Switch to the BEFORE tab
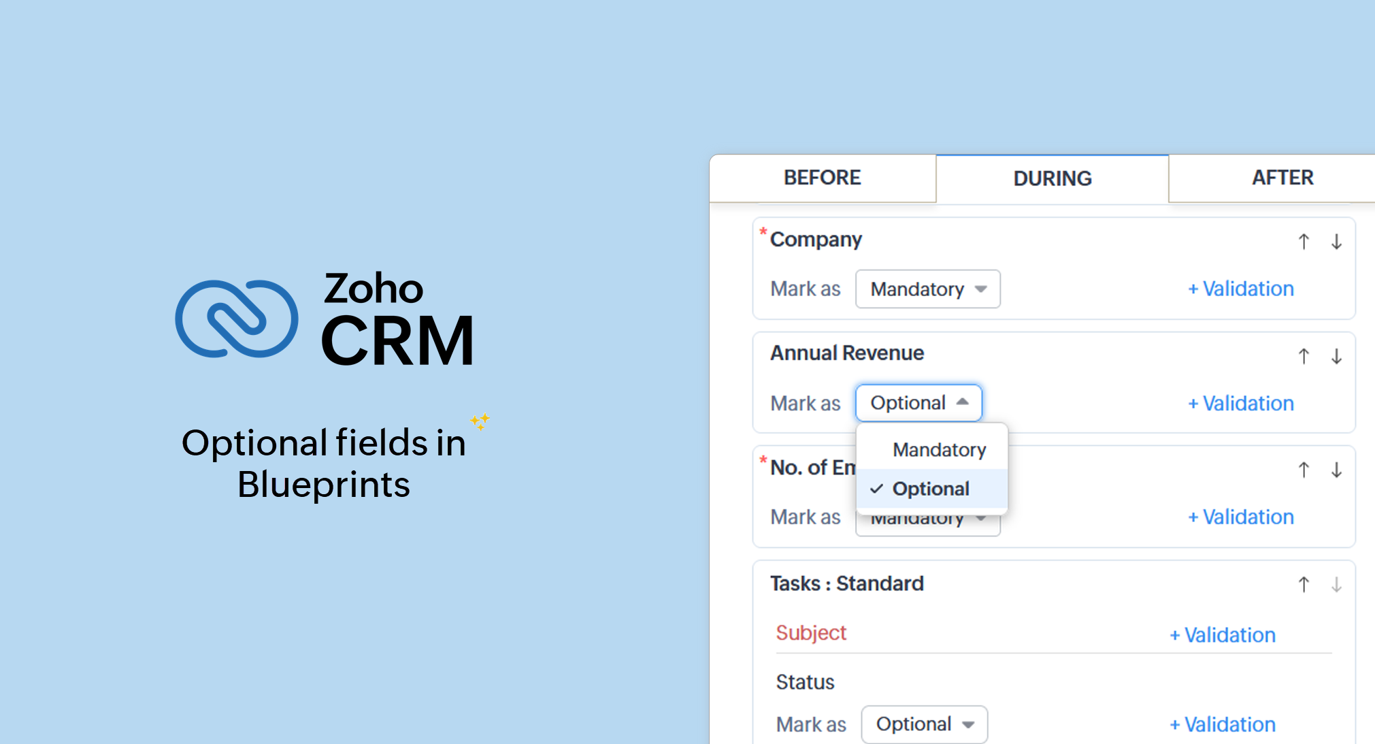Viewport: 1375px width, 744px height. point(822,178)
